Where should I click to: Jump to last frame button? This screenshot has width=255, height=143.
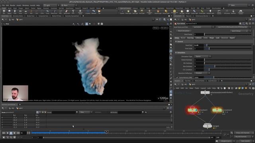18,133
